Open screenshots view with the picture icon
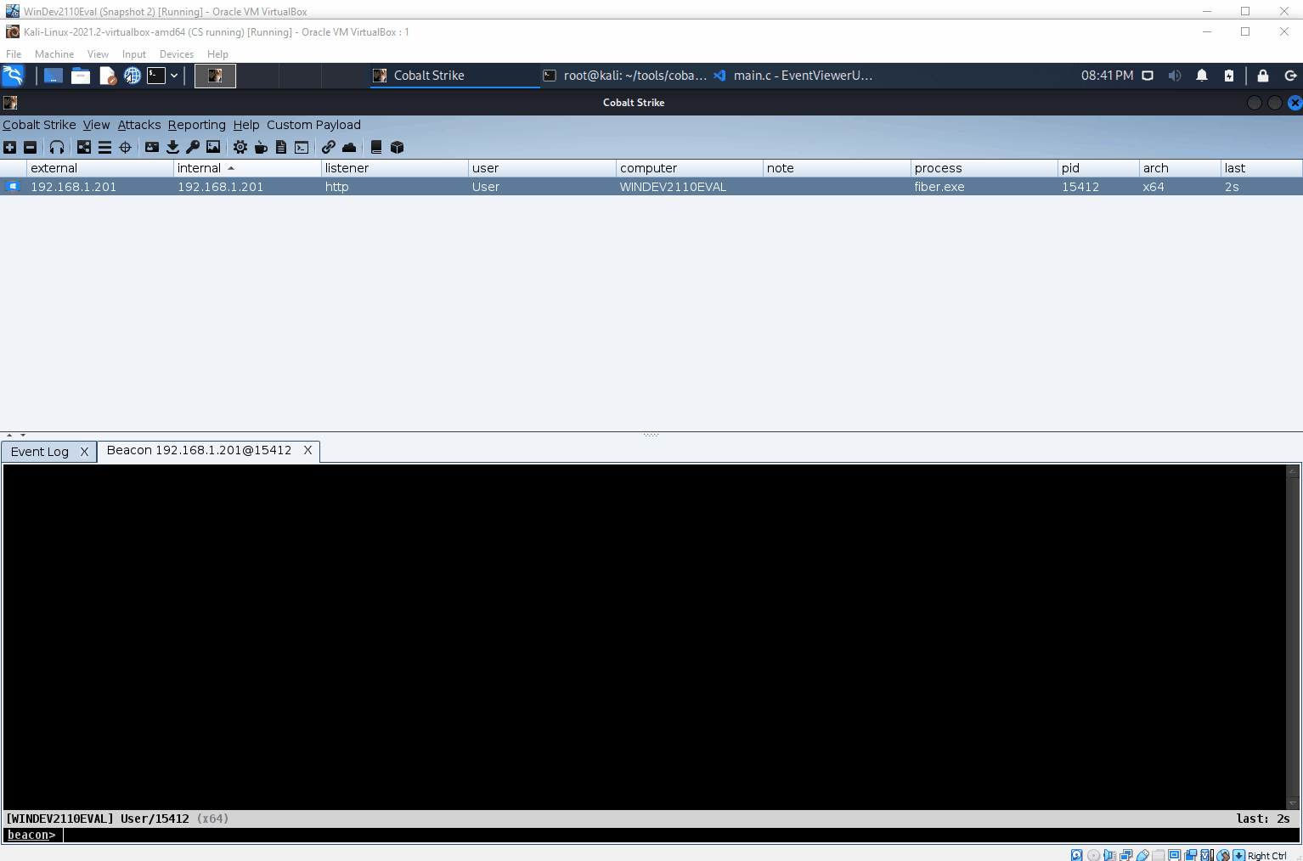 pos(213,147)
